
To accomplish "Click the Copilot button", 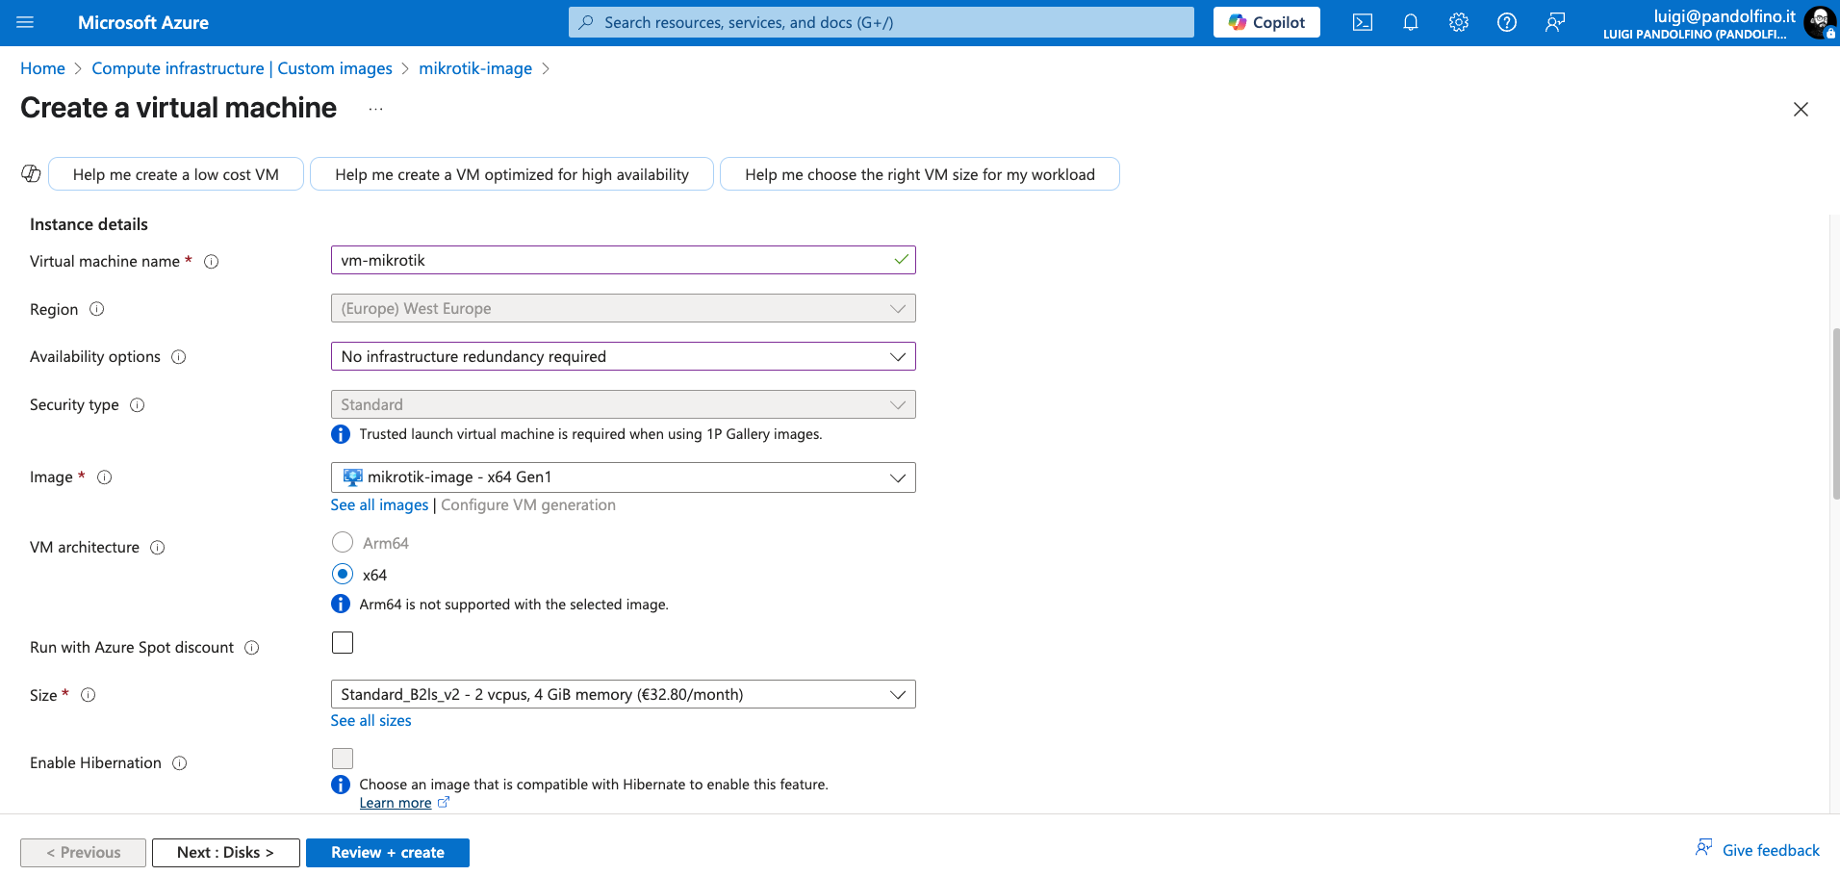I will coord(1265,22).
